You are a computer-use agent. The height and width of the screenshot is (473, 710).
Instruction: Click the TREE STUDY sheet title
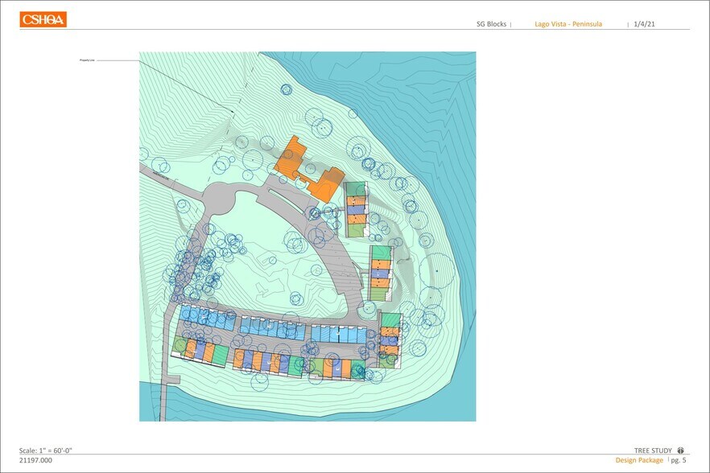pyautogui.click(x=653, y=450)
